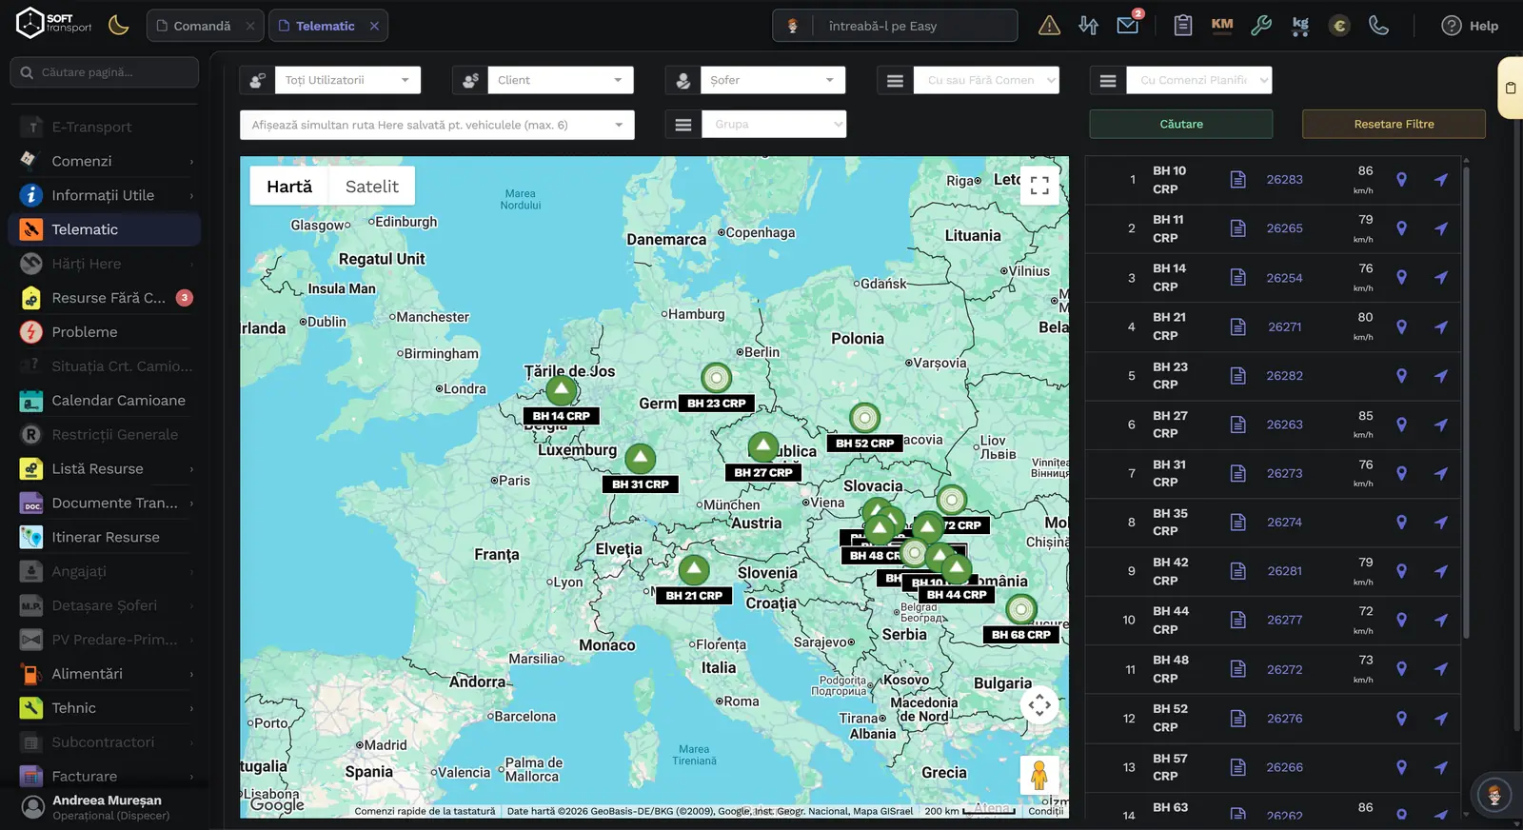Screen dimensions: 1523x830
Task: Open the 'Cu Comenzi Planificate' dropdown
Action: click(1199, 80)
